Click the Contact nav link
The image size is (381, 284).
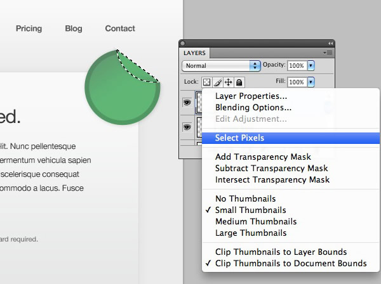click(120, 29)
